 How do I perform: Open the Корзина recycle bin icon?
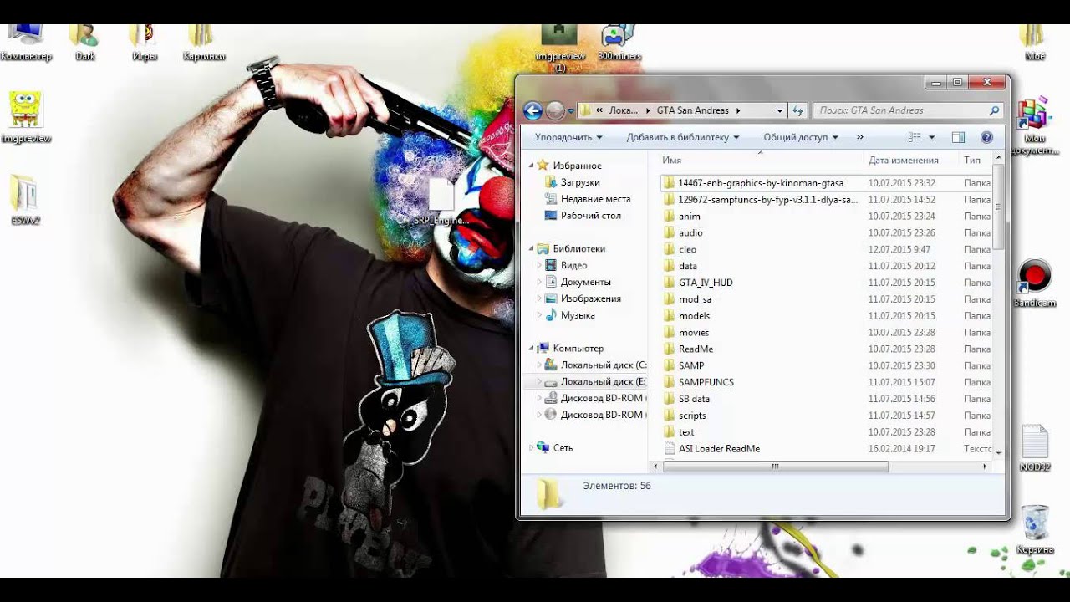(1035, 530)
